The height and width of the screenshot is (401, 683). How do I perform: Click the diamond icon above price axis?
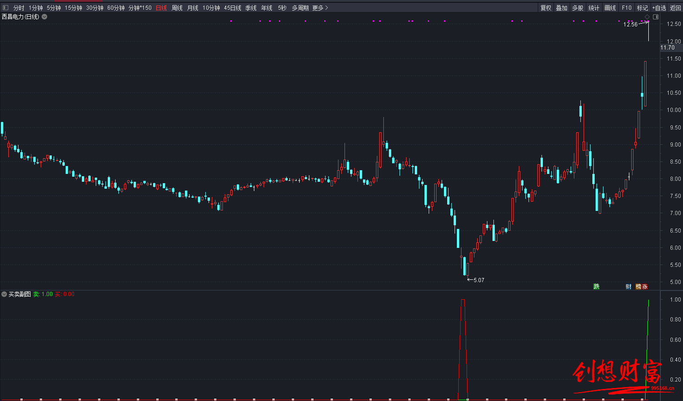(647, 17)
